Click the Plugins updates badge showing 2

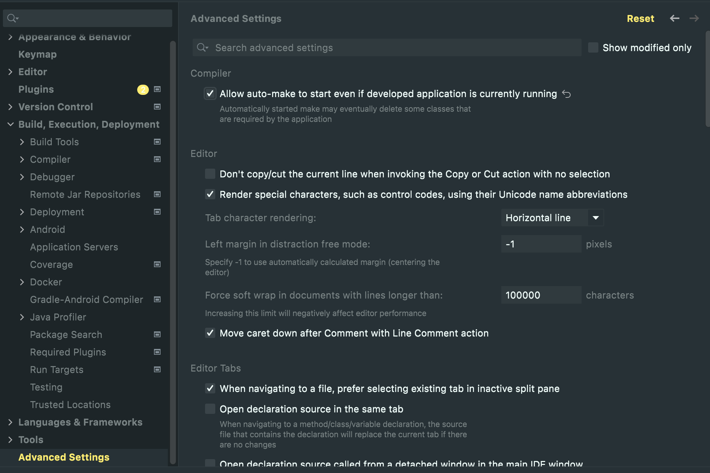tap(143, 89)
